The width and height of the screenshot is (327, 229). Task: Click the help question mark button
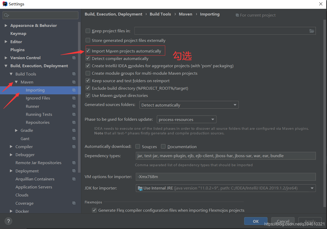click(8, 221)
